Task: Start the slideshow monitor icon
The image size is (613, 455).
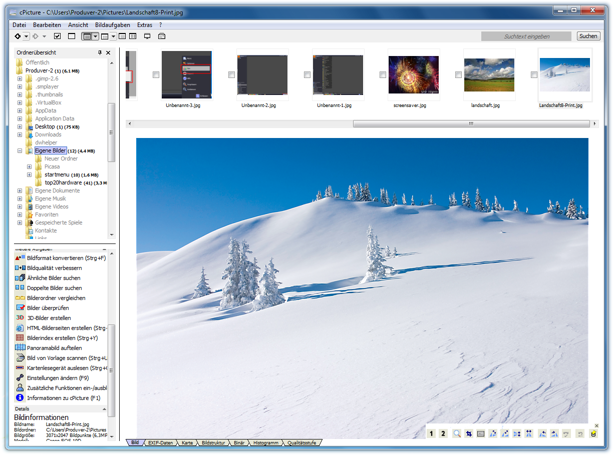Action: 147,36
